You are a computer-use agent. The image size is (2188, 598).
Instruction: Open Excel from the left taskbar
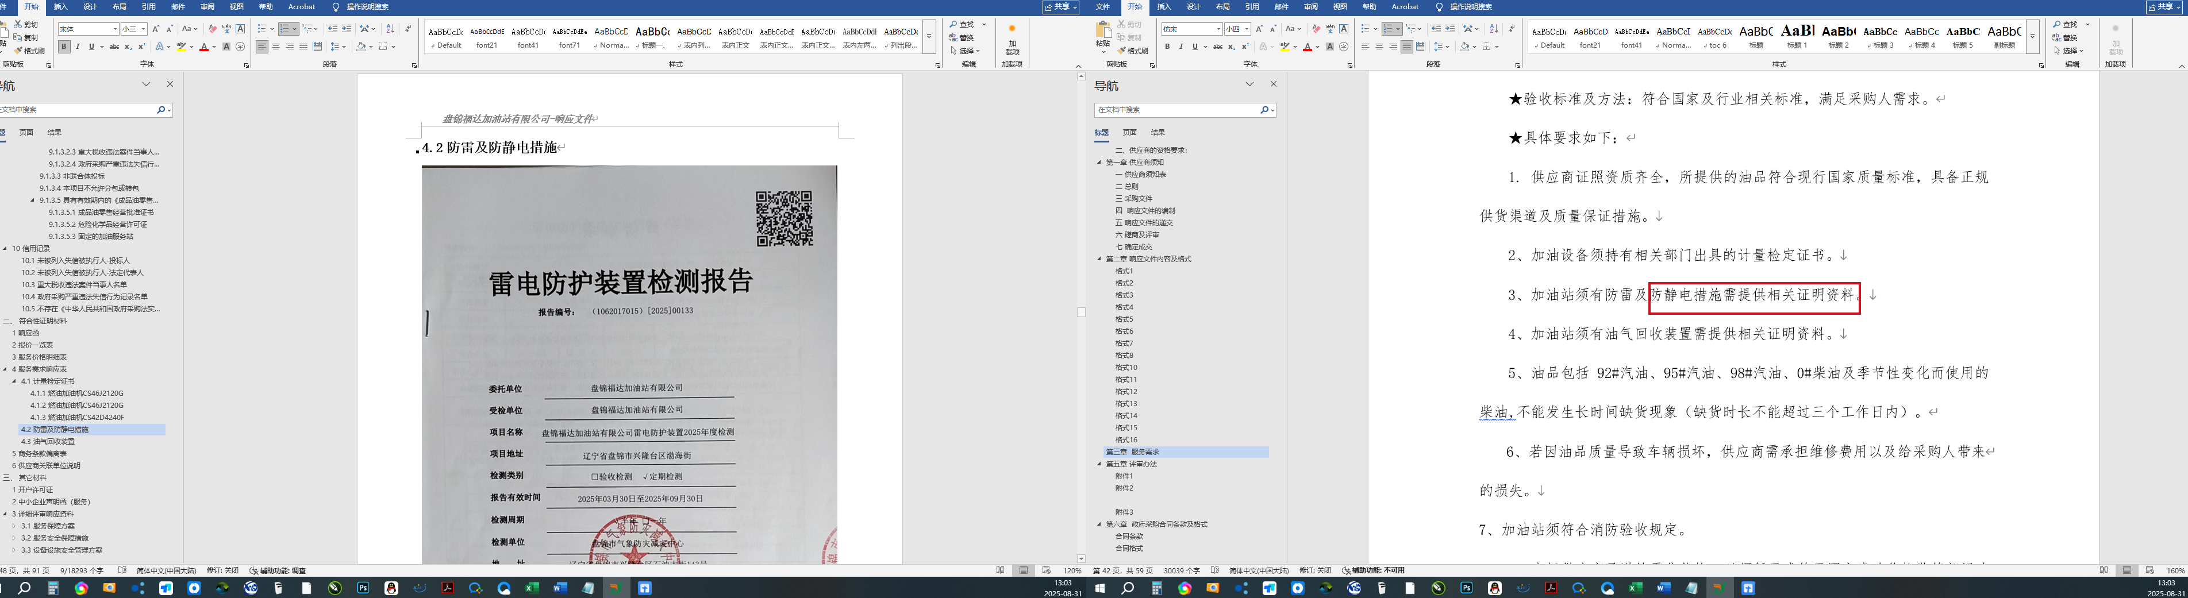[x=532, y=588]
